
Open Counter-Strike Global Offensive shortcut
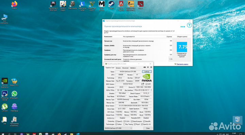pos(131,6)
